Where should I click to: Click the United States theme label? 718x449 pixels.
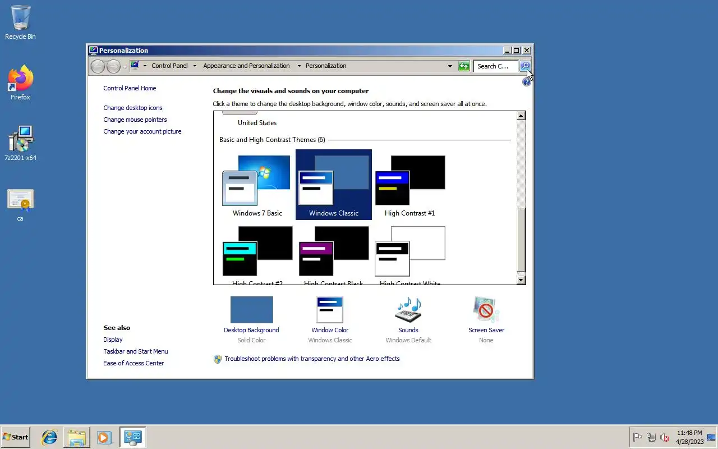(257, 123)
